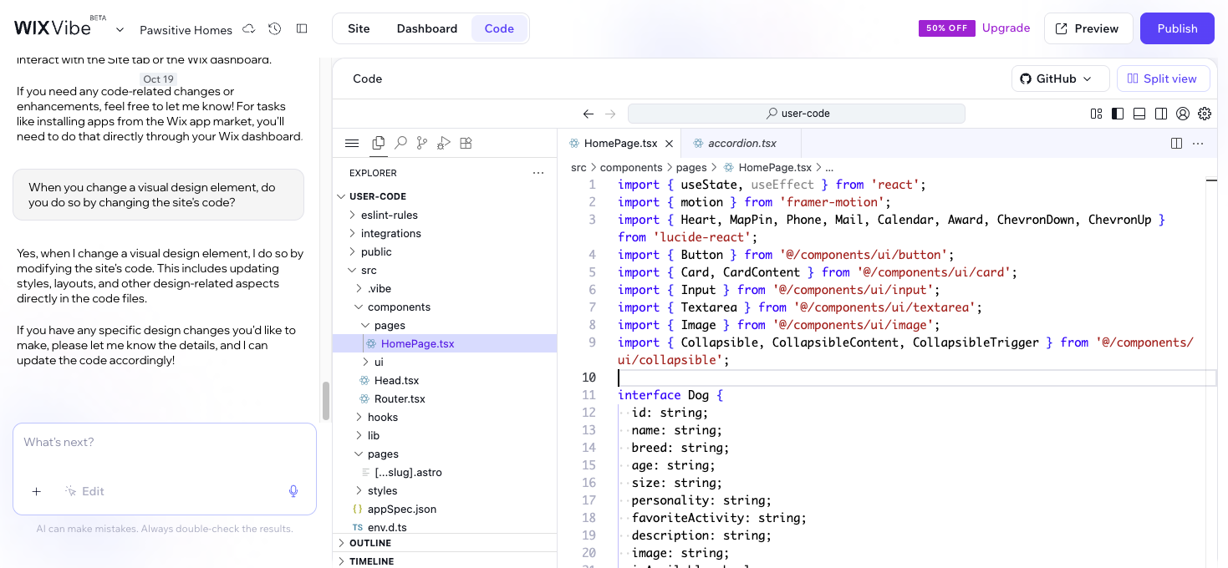Switch to the Dashboard tab

(x=426, y=28)
